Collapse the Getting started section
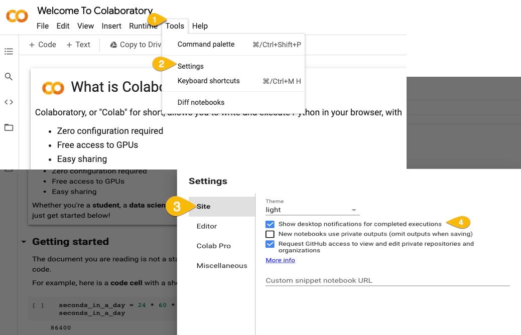This screenshot has height=335, width=521. pyautogui.click(x=24, y=242)
